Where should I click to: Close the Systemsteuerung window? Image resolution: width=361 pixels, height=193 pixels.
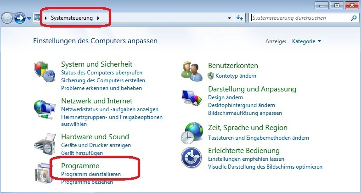pyautogui.click(x=352, y=5)
